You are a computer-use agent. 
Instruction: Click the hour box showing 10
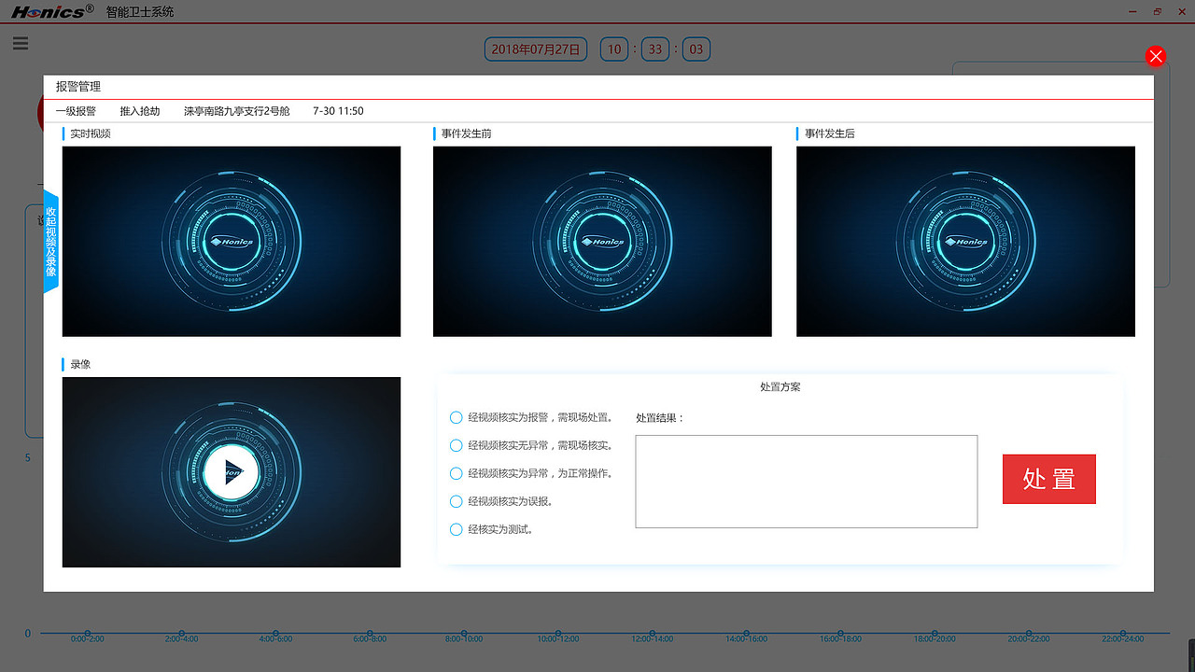(614, 49)
